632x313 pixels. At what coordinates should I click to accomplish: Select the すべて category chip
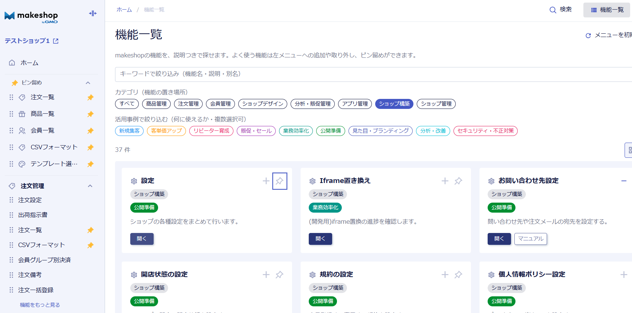127,104
